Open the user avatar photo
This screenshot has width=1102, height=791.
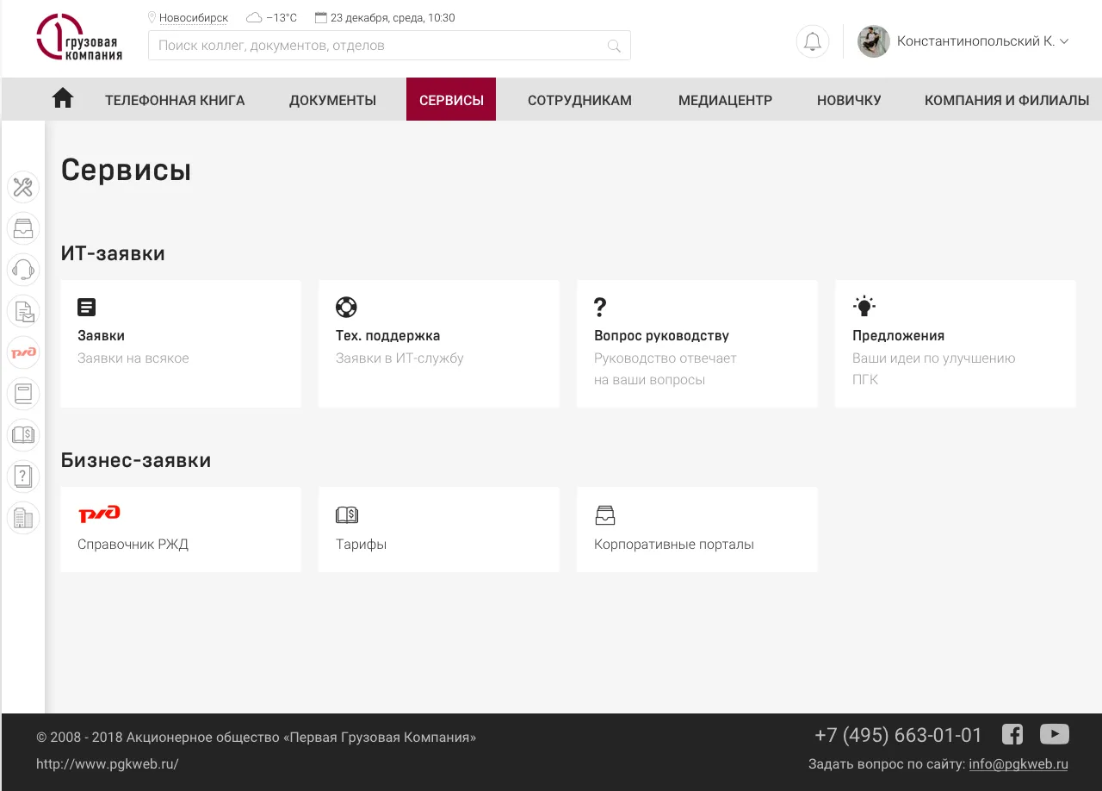click(x=874, y=41)
